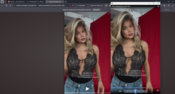Close the inspire-prestable.s3 browser tab
The height and width of the screenshot is (94, 175).
click(62, 2)
